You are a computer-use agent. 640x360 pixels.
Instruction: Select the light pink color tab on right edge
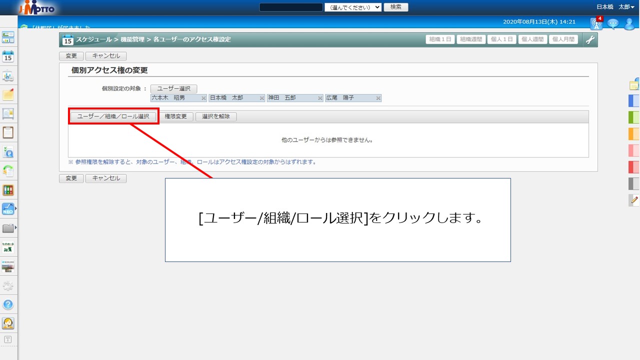tap(634, 150)
